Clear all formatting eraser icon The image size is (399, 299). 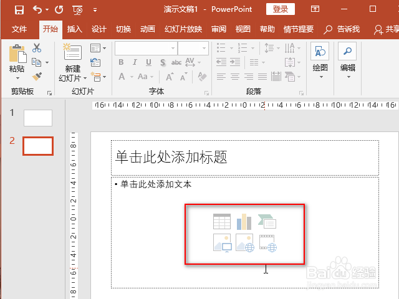202,77
